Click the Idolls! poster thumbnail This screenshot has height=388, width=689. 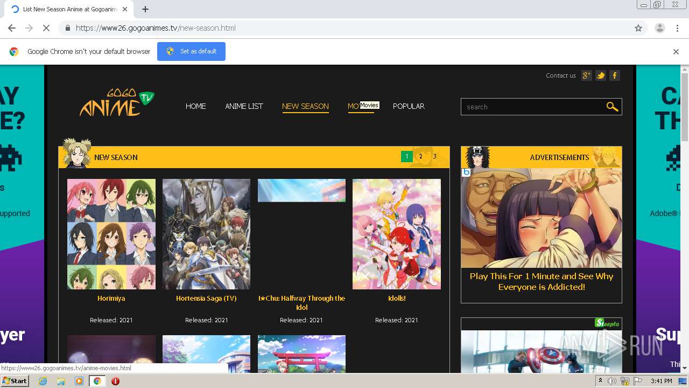[x=397, y=234]
